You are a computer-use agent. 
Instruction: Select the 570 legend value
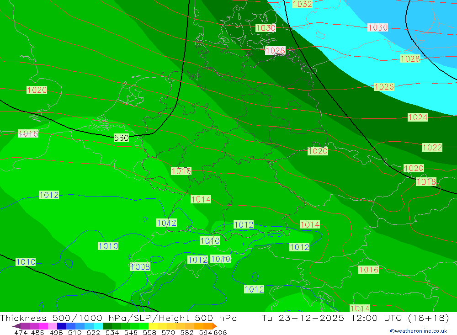pyautogui.click(x=168, y=332)
